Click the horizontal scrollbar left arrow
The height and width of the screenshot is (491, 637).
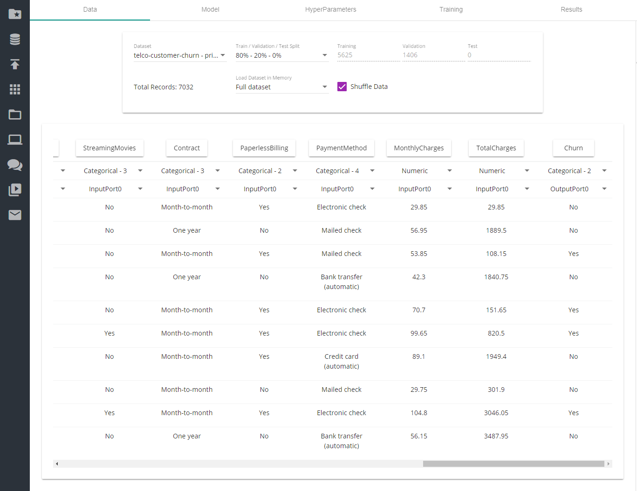click(57, 464)
